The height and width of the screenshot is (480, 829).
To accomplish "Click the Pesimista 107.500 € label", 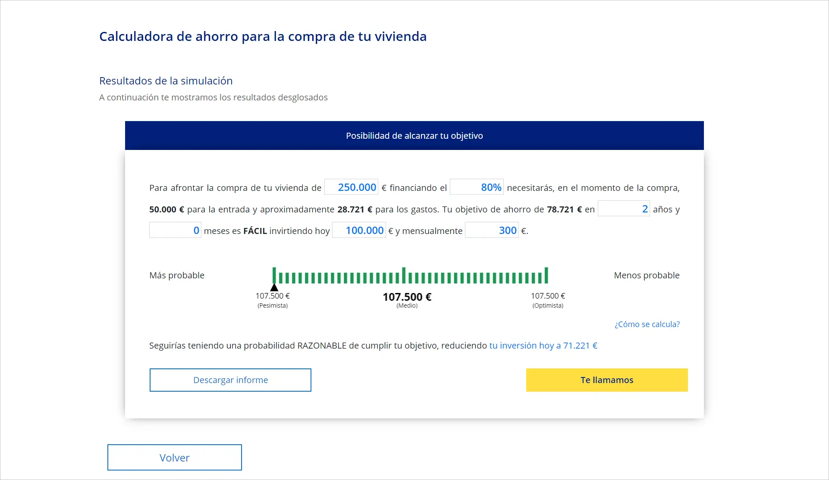I will pos(273,296).
